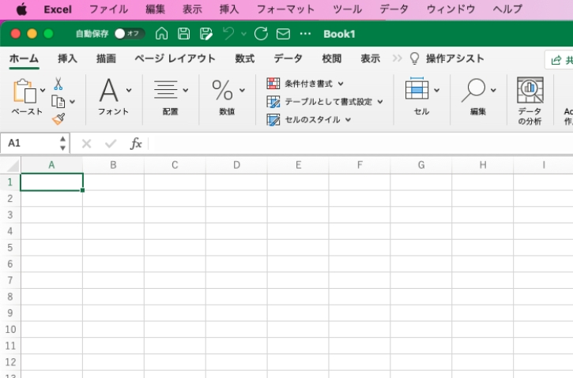The image size is (573, 378).
Task: Click the Copy documents icon
Action: (58, 102)
